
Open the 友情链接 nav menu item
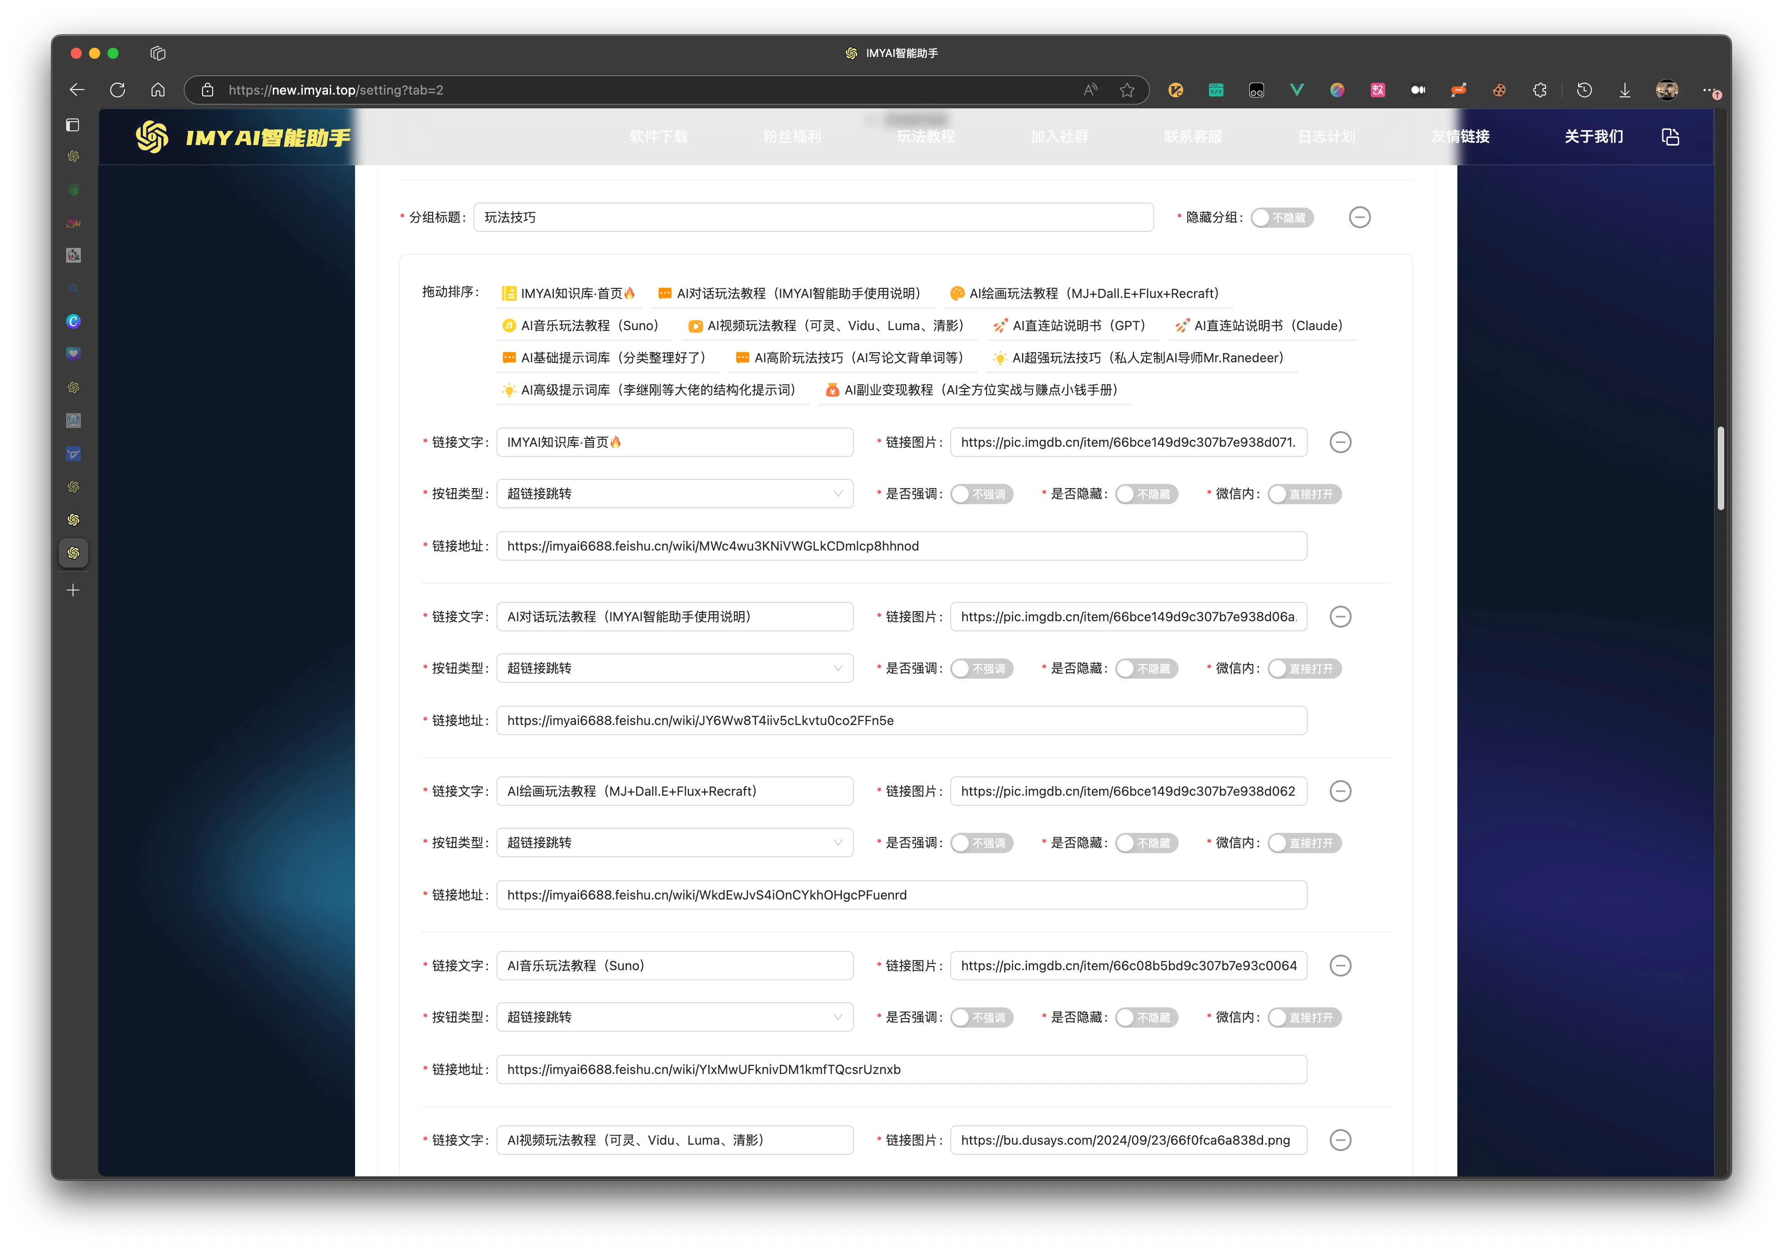click(1460, 136)
